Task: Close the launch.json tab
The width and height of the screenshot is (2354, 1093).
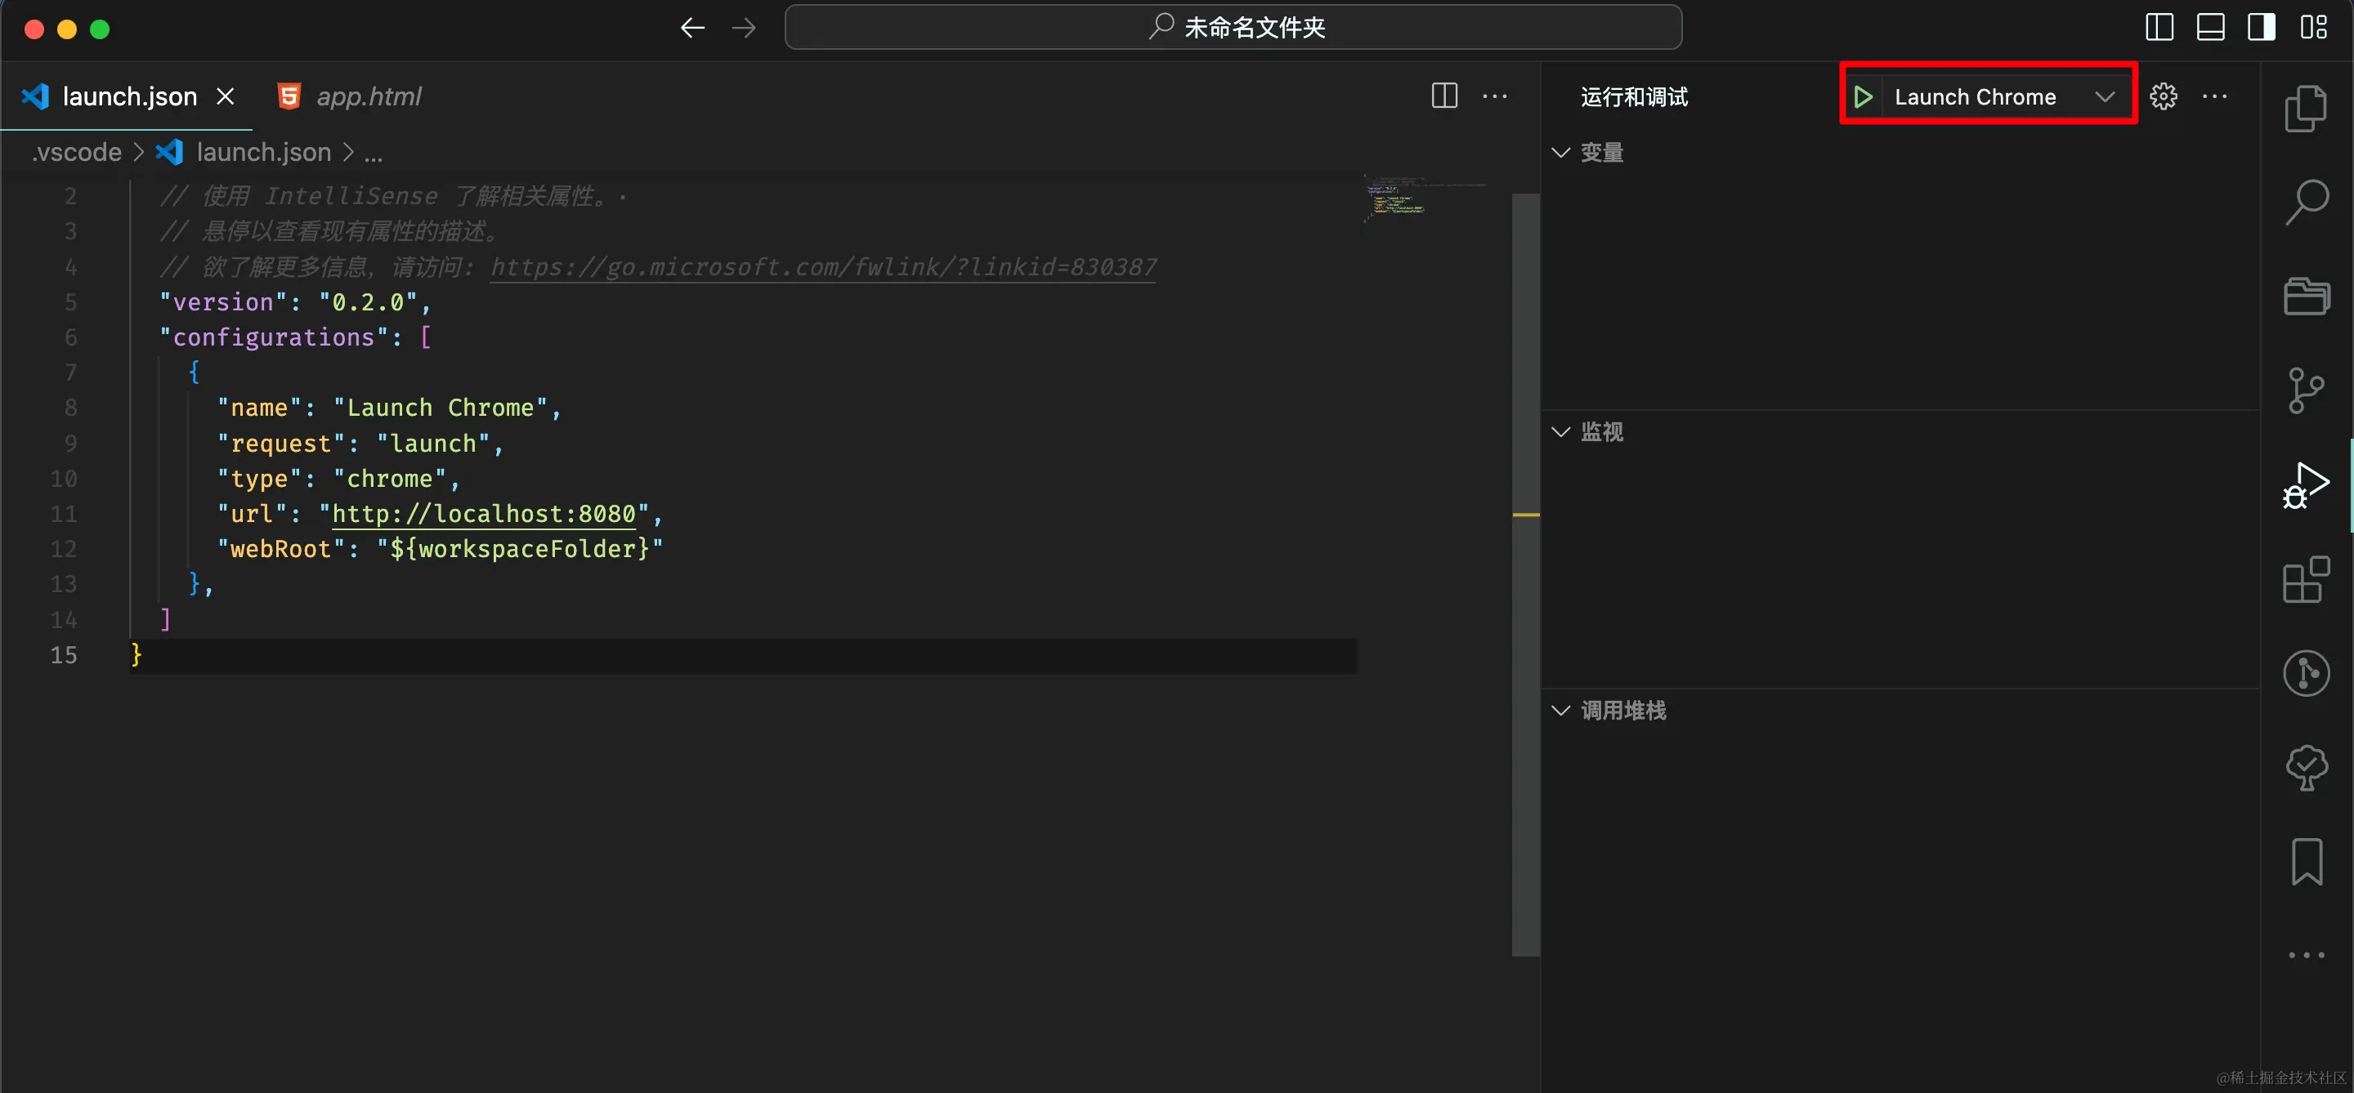Action: click(x=226, y=96)
